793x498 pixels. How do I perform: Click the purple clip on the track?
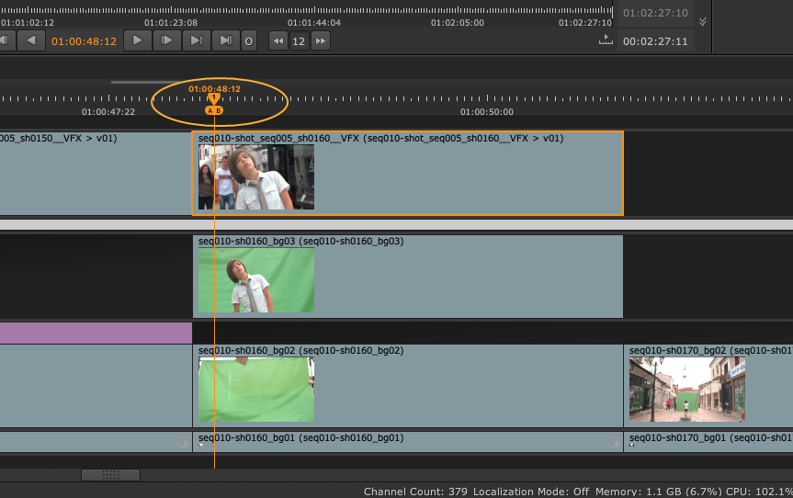(x=96, y=333)
